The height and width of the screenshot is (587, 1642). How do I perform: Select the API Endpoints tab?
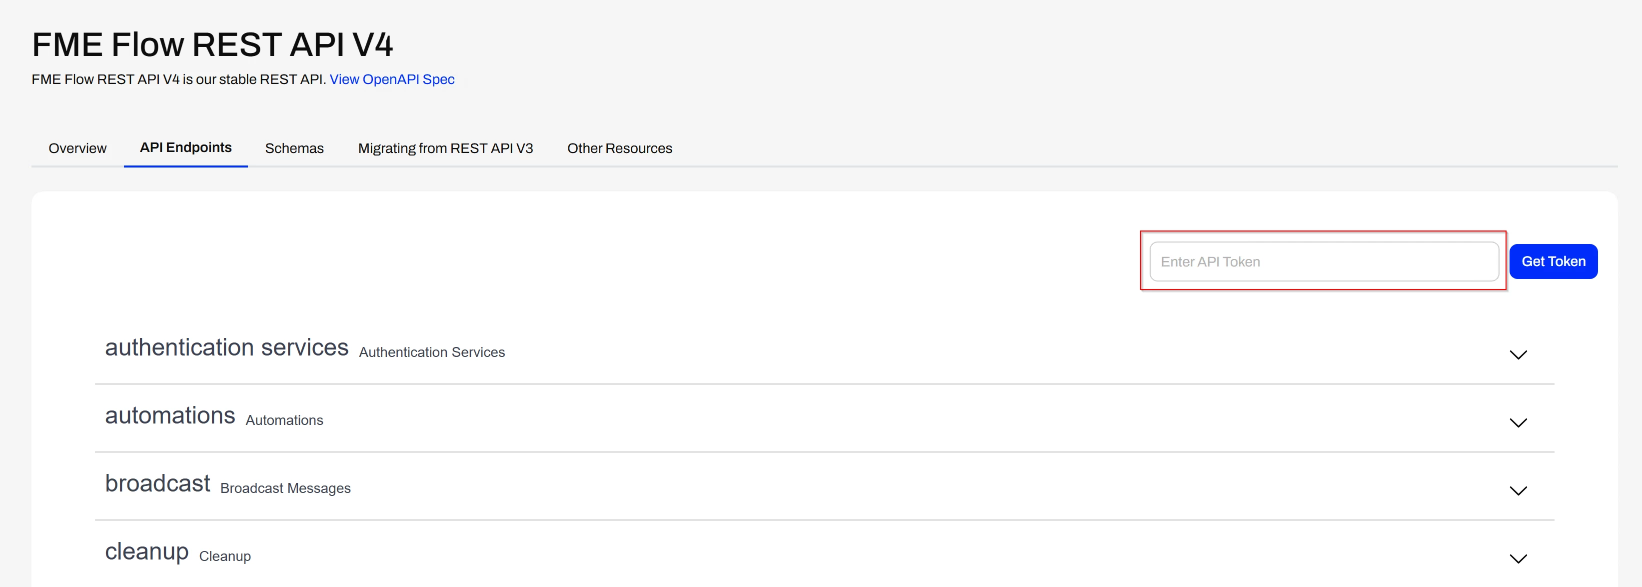coord(185,148)
